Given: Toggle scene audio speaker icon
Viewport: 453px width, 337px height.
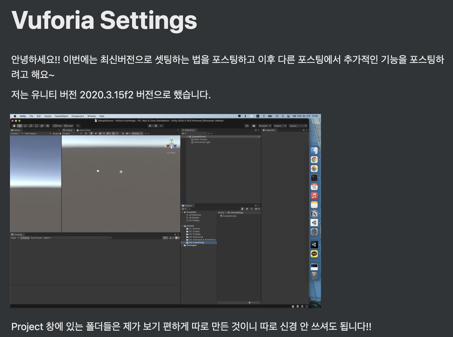Looking at the screenshot, I should (96, 133).
